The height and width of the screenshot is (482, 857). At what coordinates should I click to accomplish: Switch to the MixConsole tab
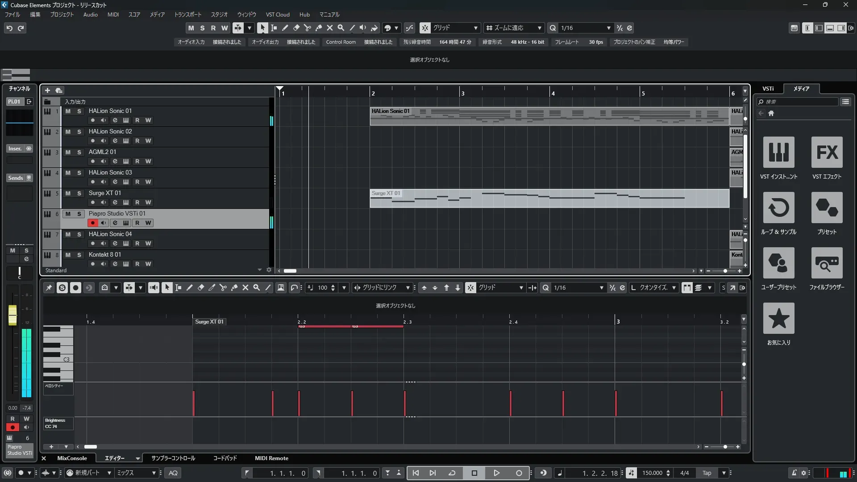(72, 458)
